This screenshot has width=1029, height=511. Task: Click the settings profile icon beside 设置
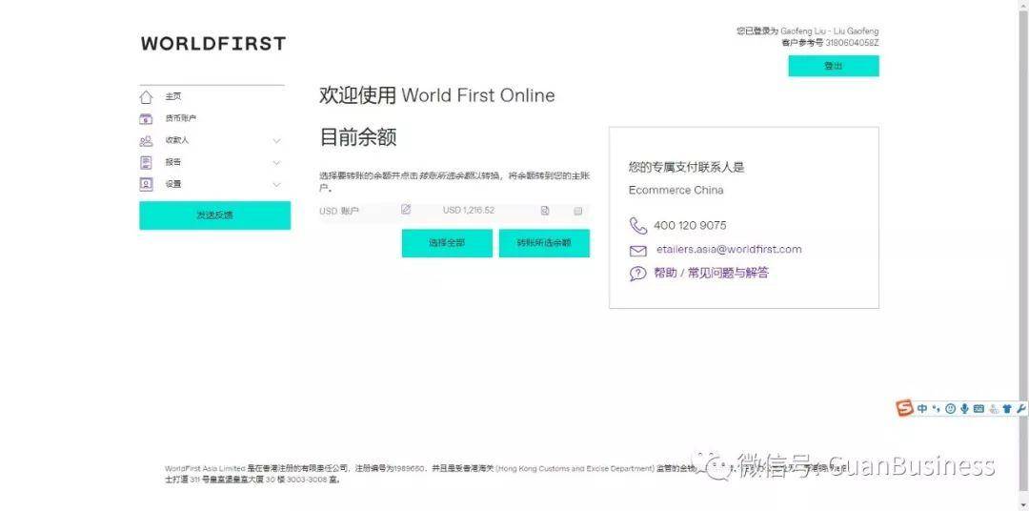(146, 185)
